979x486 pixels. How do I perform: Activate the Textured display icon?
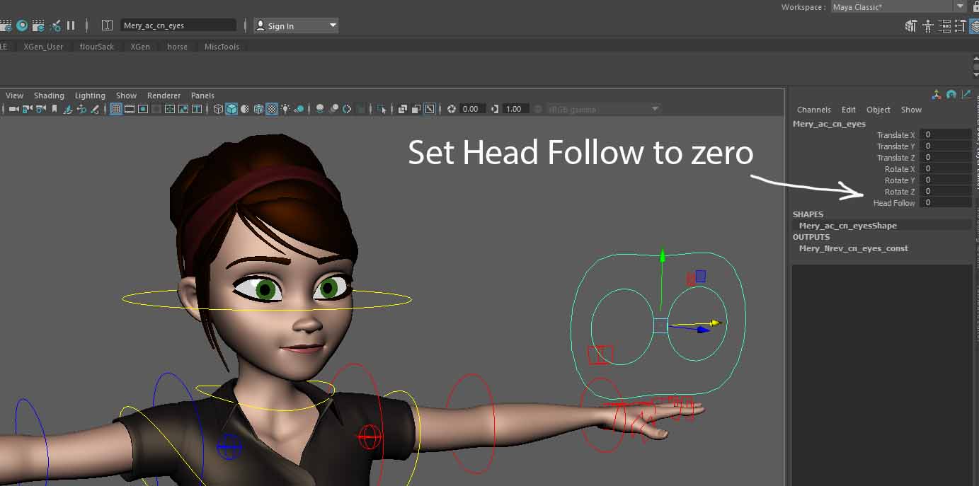click(x=271, y=109)
